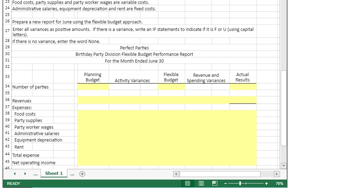Viewport: 342px width, 192px height.
Task: Click the 'Party worker wages' cell
Action: [x=34, y=127]
